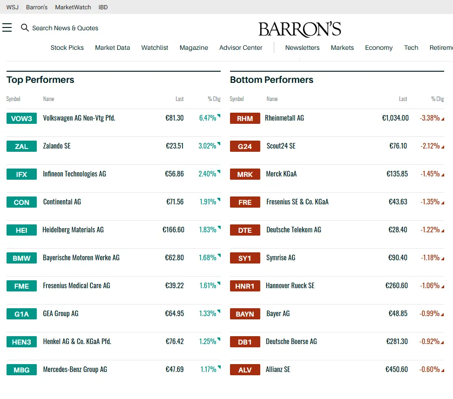
Task: Click the SY1 symbol badge
Action: [245, 258]
